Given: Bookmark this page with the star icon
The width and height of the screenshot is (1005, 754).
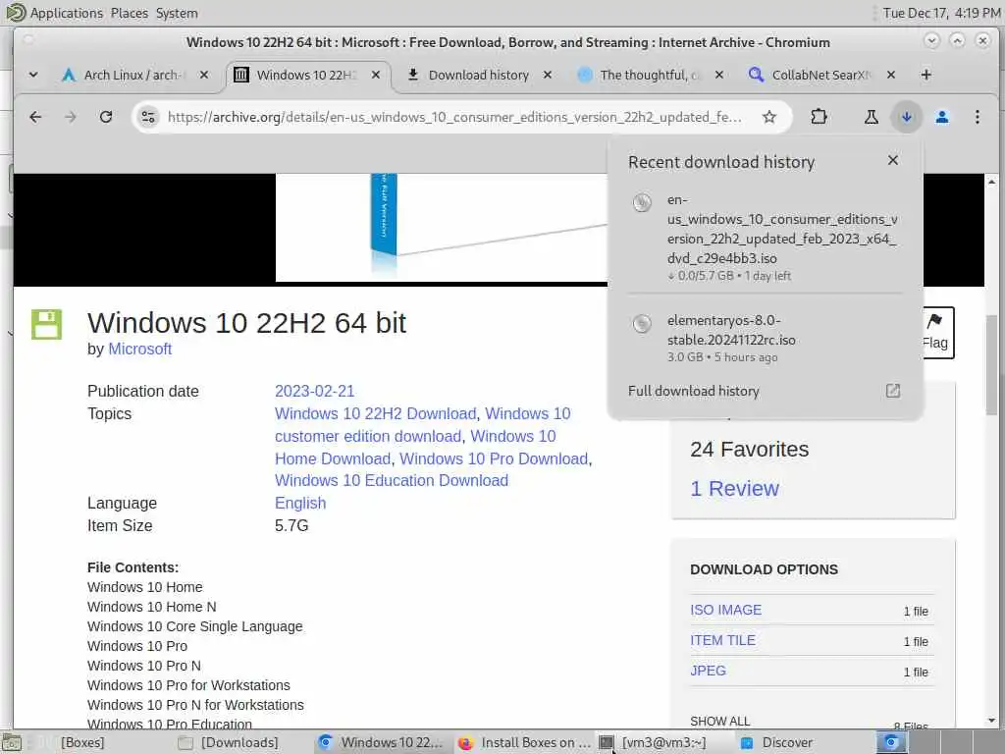Looking at the screenshot, I should pos(769,117).
